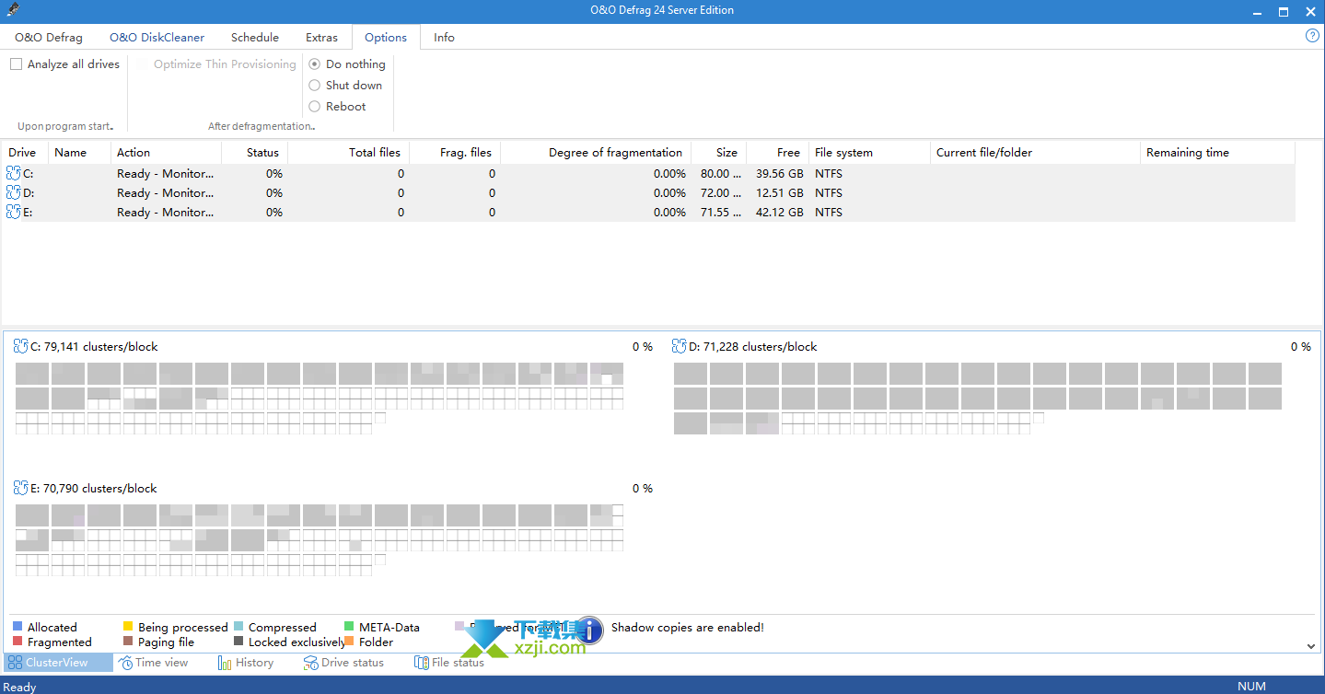Click the Time view clock icon

(126, 663)
